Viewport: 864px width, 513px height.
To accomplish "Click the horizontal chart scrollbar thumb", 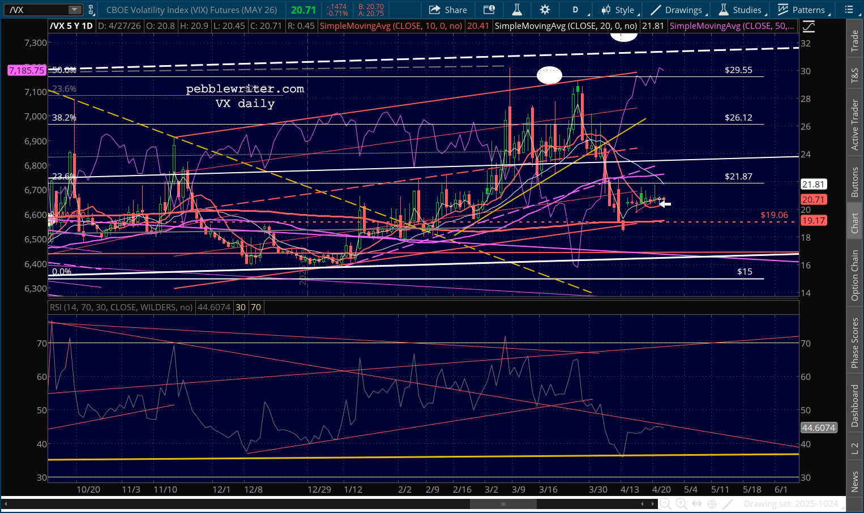I will click(503, 504).
